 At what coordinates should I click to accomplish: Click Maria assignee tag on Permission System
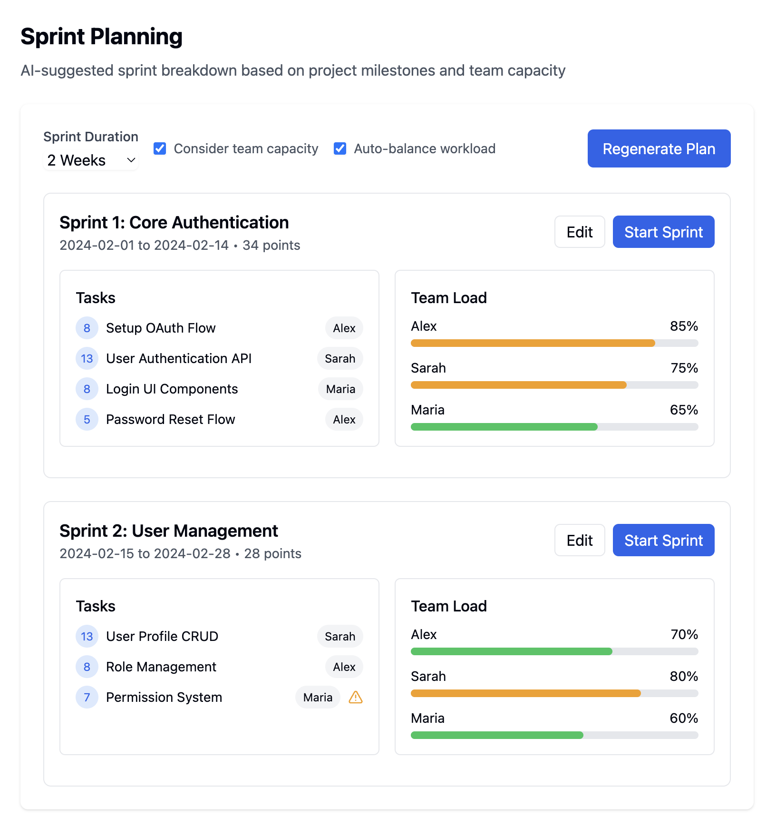[x=318, y=697]
